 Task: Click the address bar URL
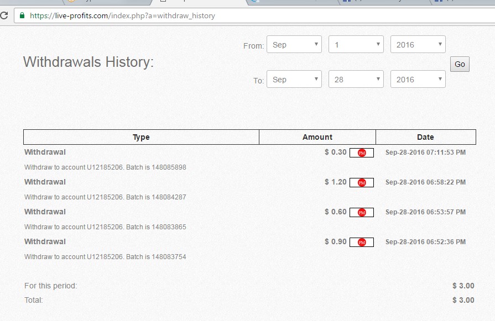pyautogui.click(x=122, y=15)
